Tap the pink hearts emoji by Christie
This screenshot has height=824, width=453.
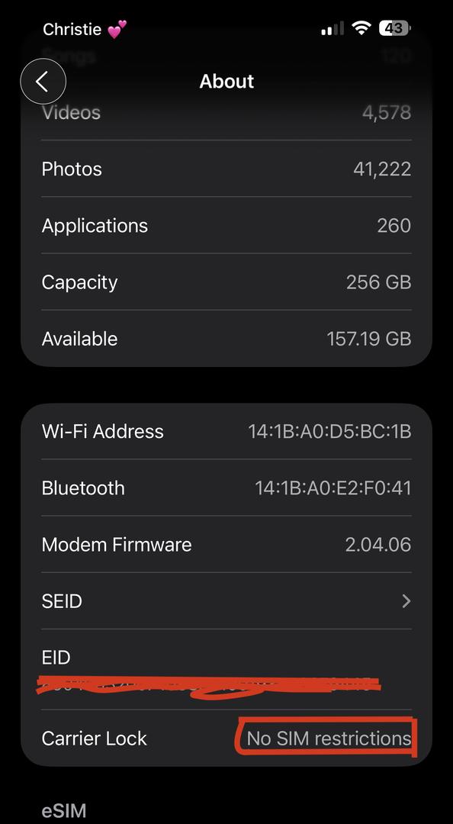click(117, 30)
